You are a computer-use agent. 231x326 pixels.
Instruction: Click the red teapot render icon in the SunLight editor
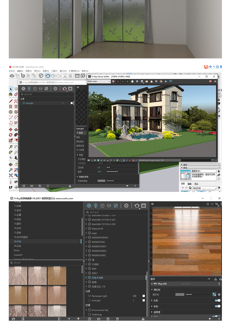(65, 89)
